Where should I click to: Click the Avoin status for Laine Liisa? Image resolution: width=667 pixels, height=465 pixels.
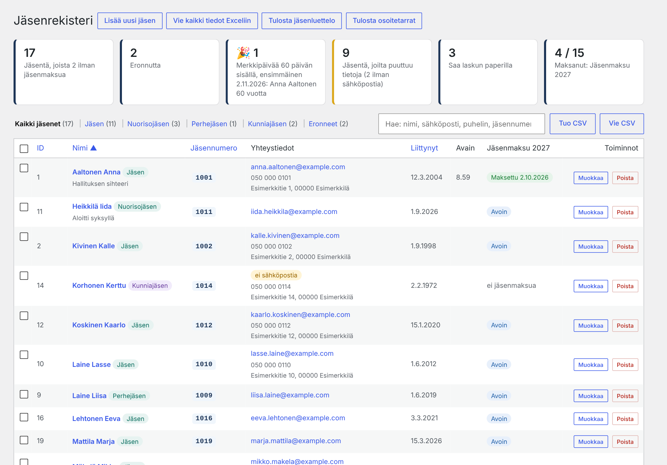click(499, 396)
